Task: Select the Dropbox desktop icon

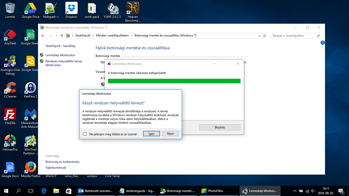Action: [71, 10]
